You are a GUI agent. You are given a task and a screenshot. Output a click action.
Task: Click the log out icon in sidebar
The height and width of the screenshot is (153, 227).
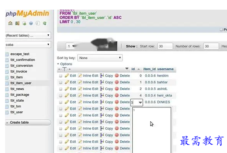pos(17,23)
